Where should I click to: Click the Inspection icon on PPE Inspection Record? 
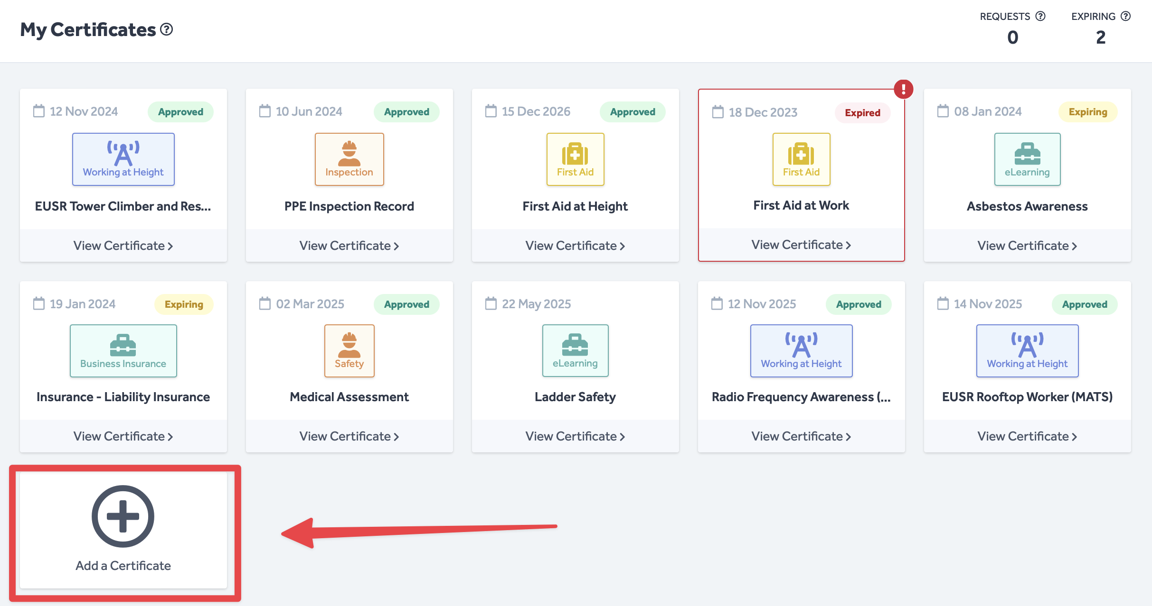(349, 159)
